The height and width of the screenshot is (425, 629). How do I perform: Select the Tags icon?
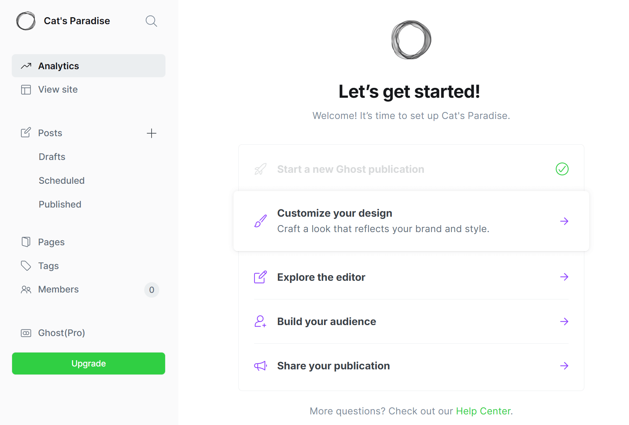(26, 265)
